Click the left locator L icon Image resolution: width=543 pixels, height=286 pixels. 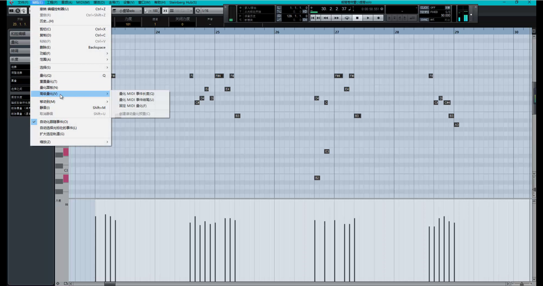coord(279,8)
